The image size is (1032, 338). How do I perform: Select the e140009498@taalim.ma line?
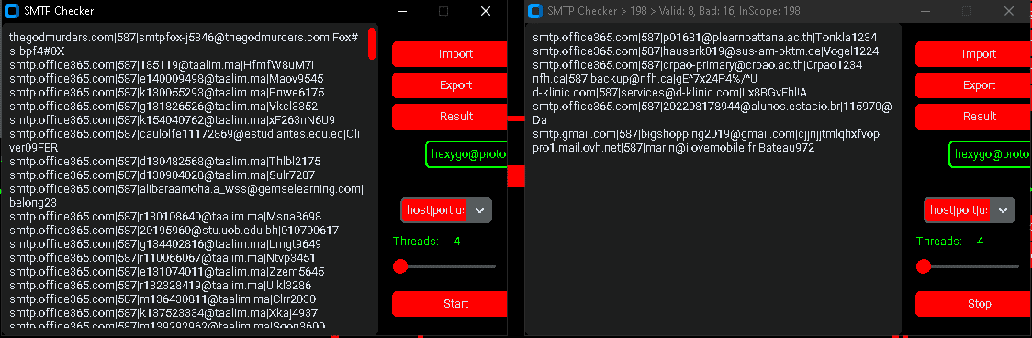point(166,78)
